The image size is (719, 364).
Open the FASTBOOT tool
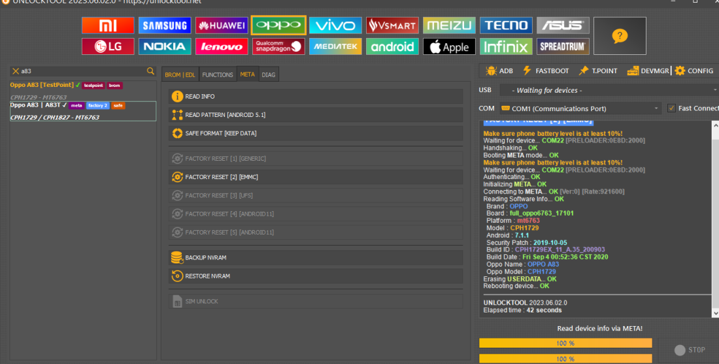546,71
